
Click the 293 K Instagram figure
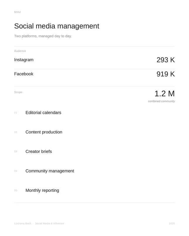click(166, 60)
